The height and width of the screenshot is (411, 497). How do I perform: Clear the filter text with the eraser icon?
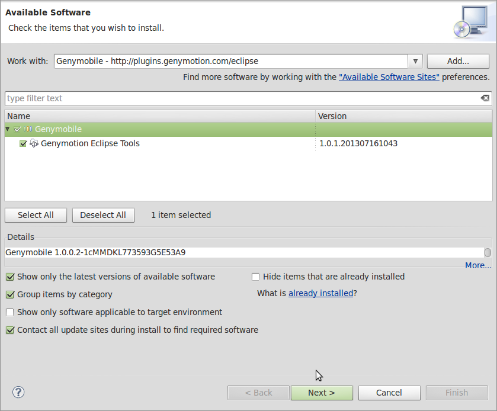[x=485, y=98]
